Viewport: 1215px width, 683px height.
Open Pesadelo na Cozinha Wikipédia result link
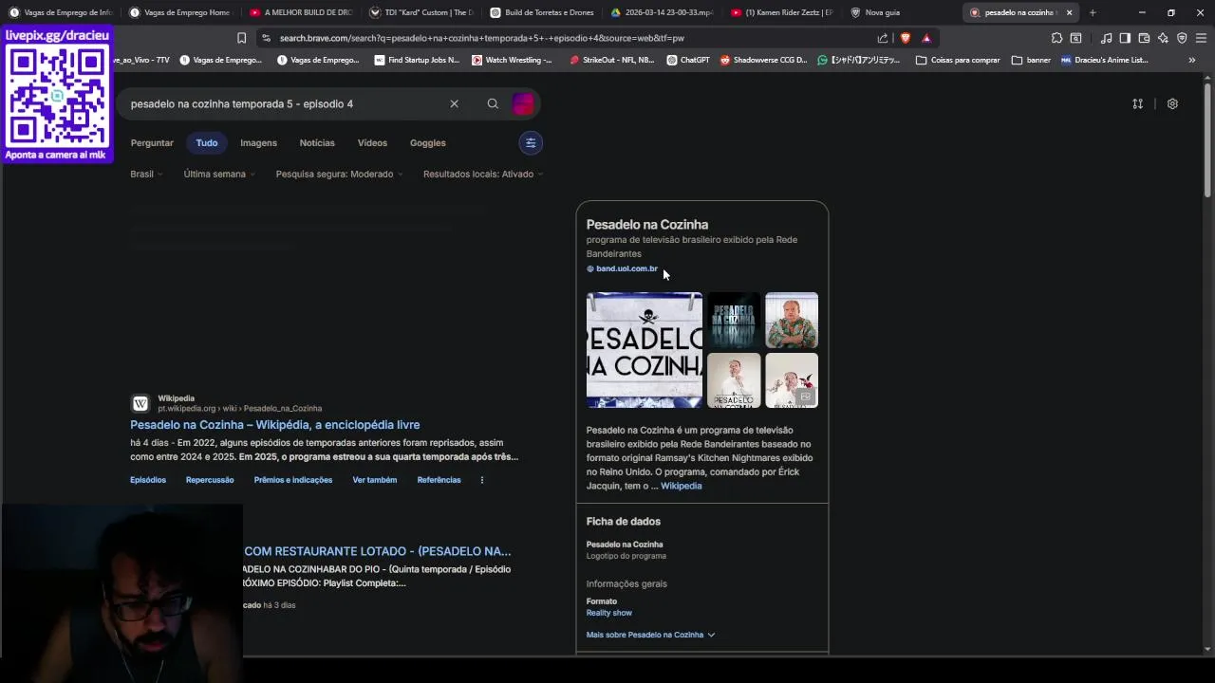coord(274,425)
